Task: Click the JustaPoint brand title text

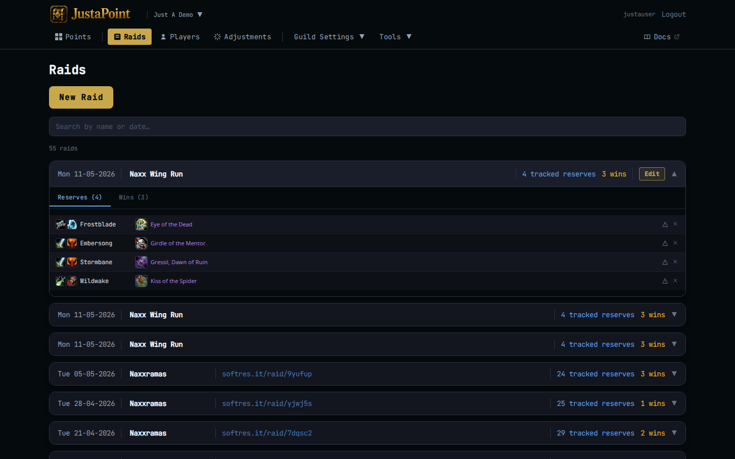Action: coord(101,14)
